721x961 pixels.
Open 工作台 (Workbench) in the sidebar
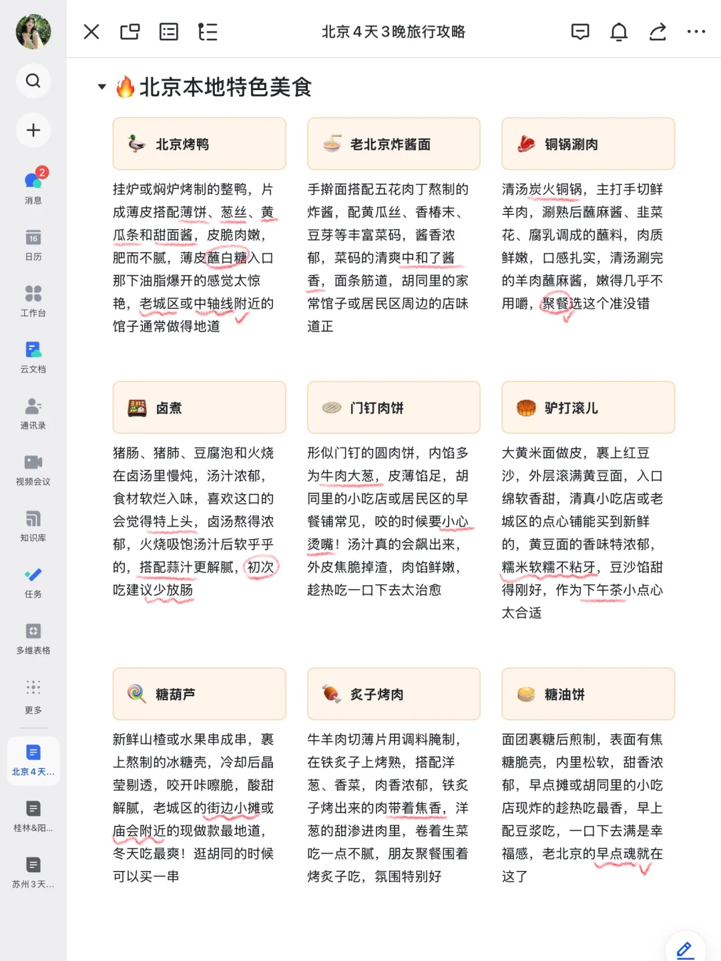[x=33, y=300]
